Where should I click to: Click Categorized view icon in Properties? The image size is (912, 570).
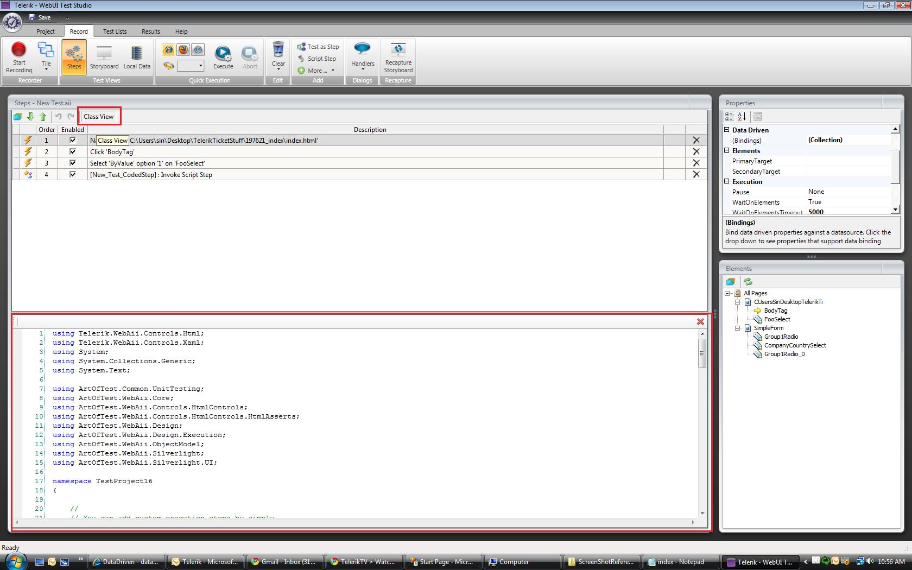click(730, 117)
